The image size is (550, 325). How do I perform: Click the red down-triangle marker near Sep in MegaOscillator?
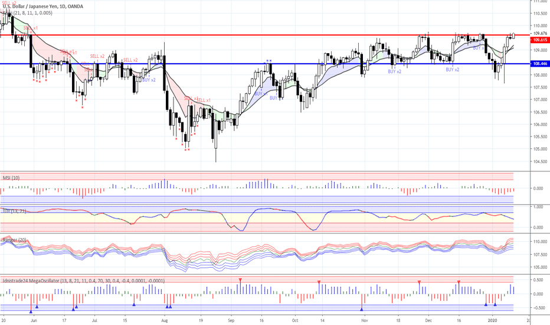[240, 279]
